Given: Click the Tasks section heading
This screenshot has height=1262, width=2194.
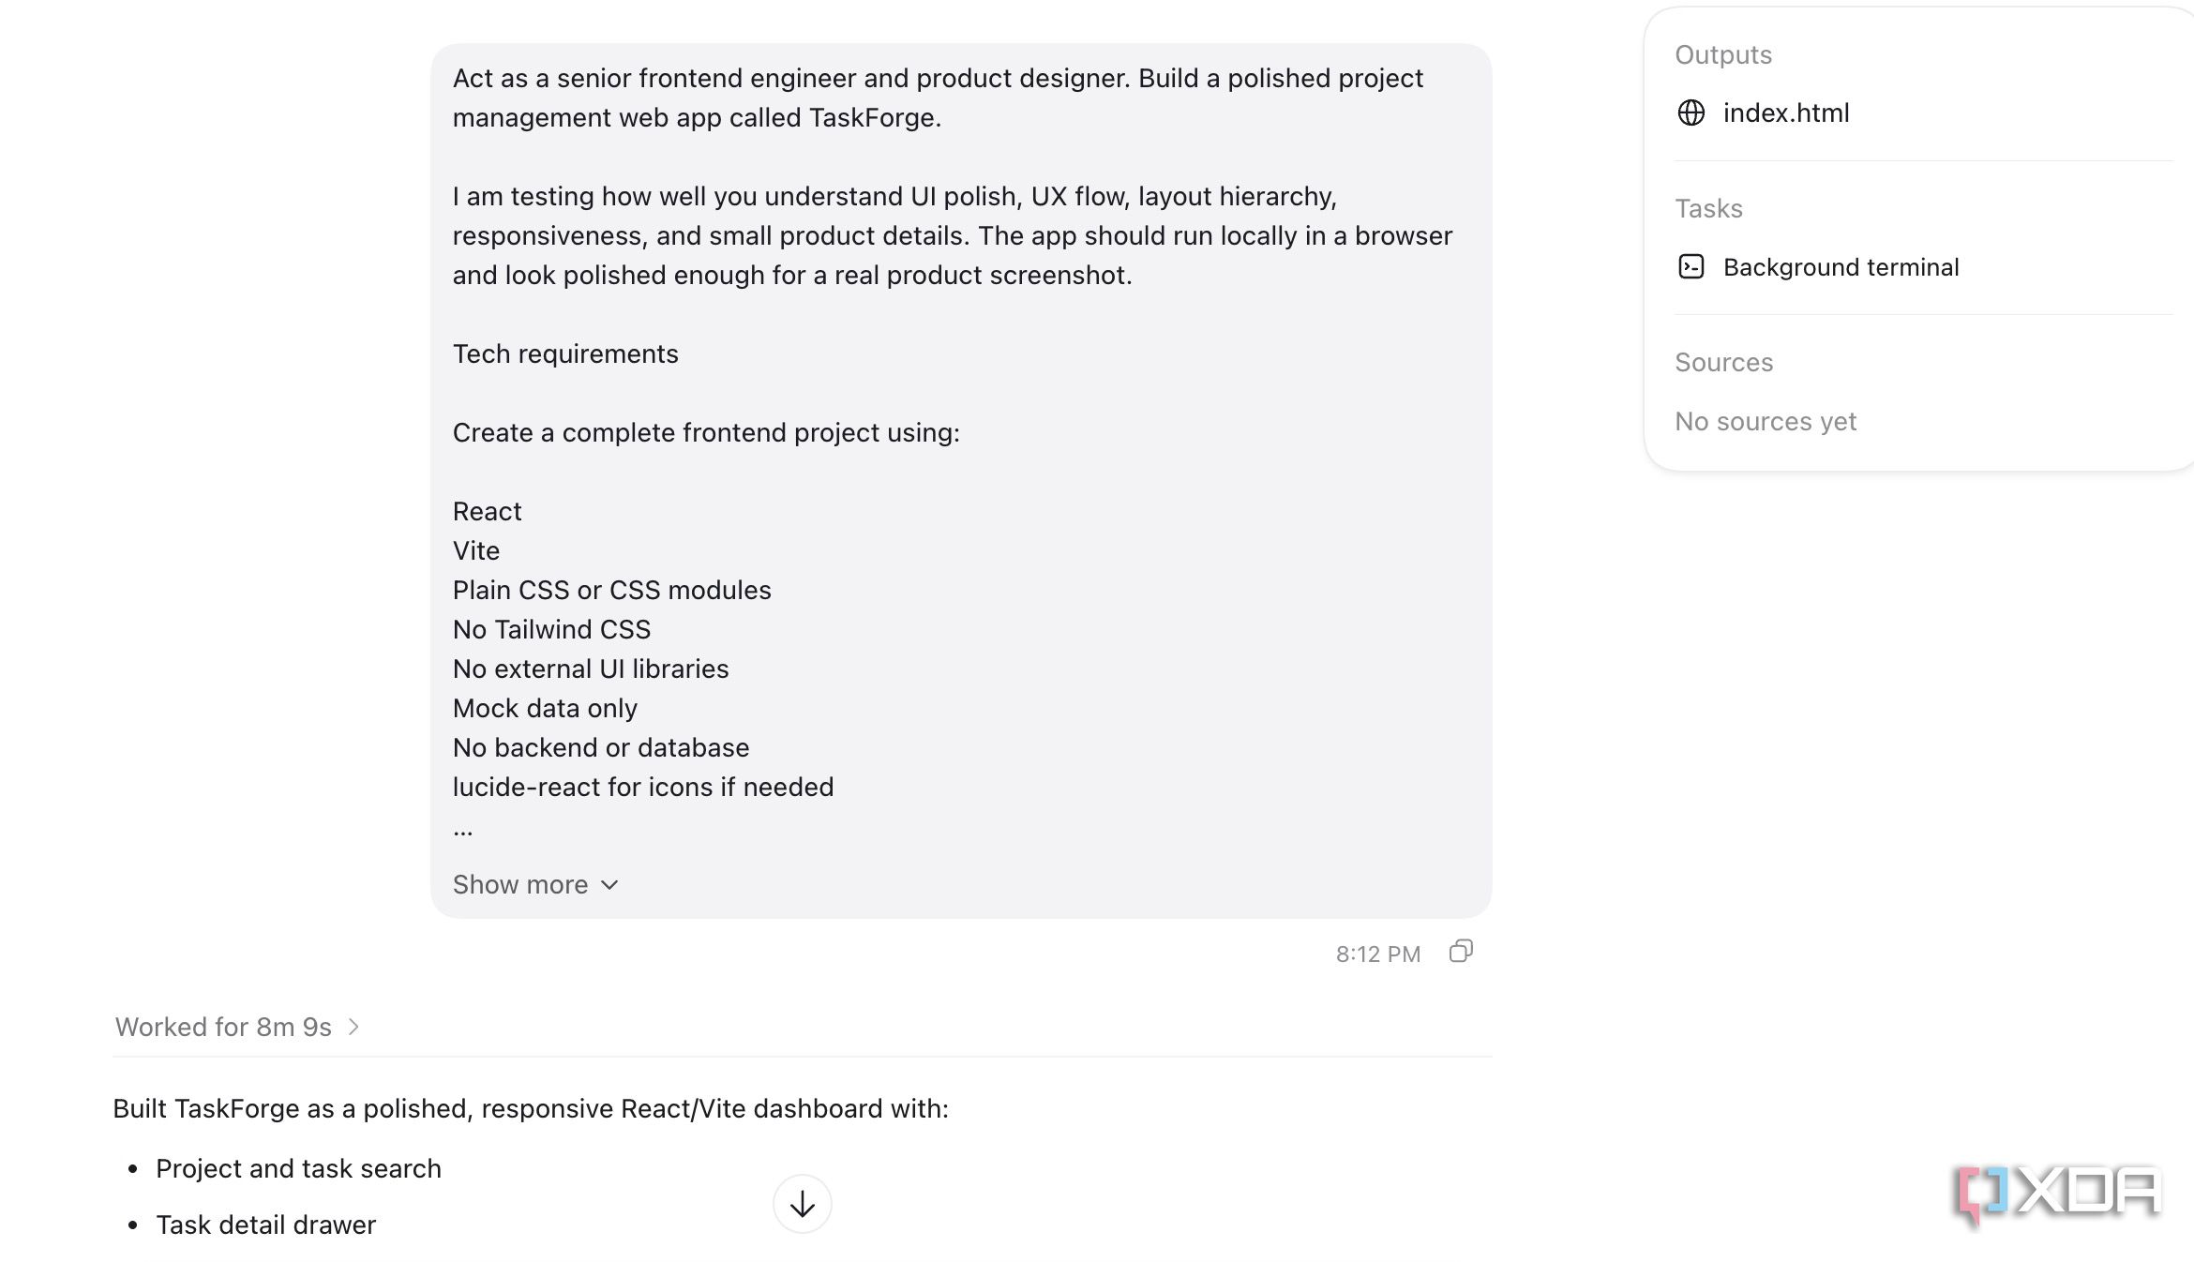Looking at the screenshot, I should click(1708, 208).
